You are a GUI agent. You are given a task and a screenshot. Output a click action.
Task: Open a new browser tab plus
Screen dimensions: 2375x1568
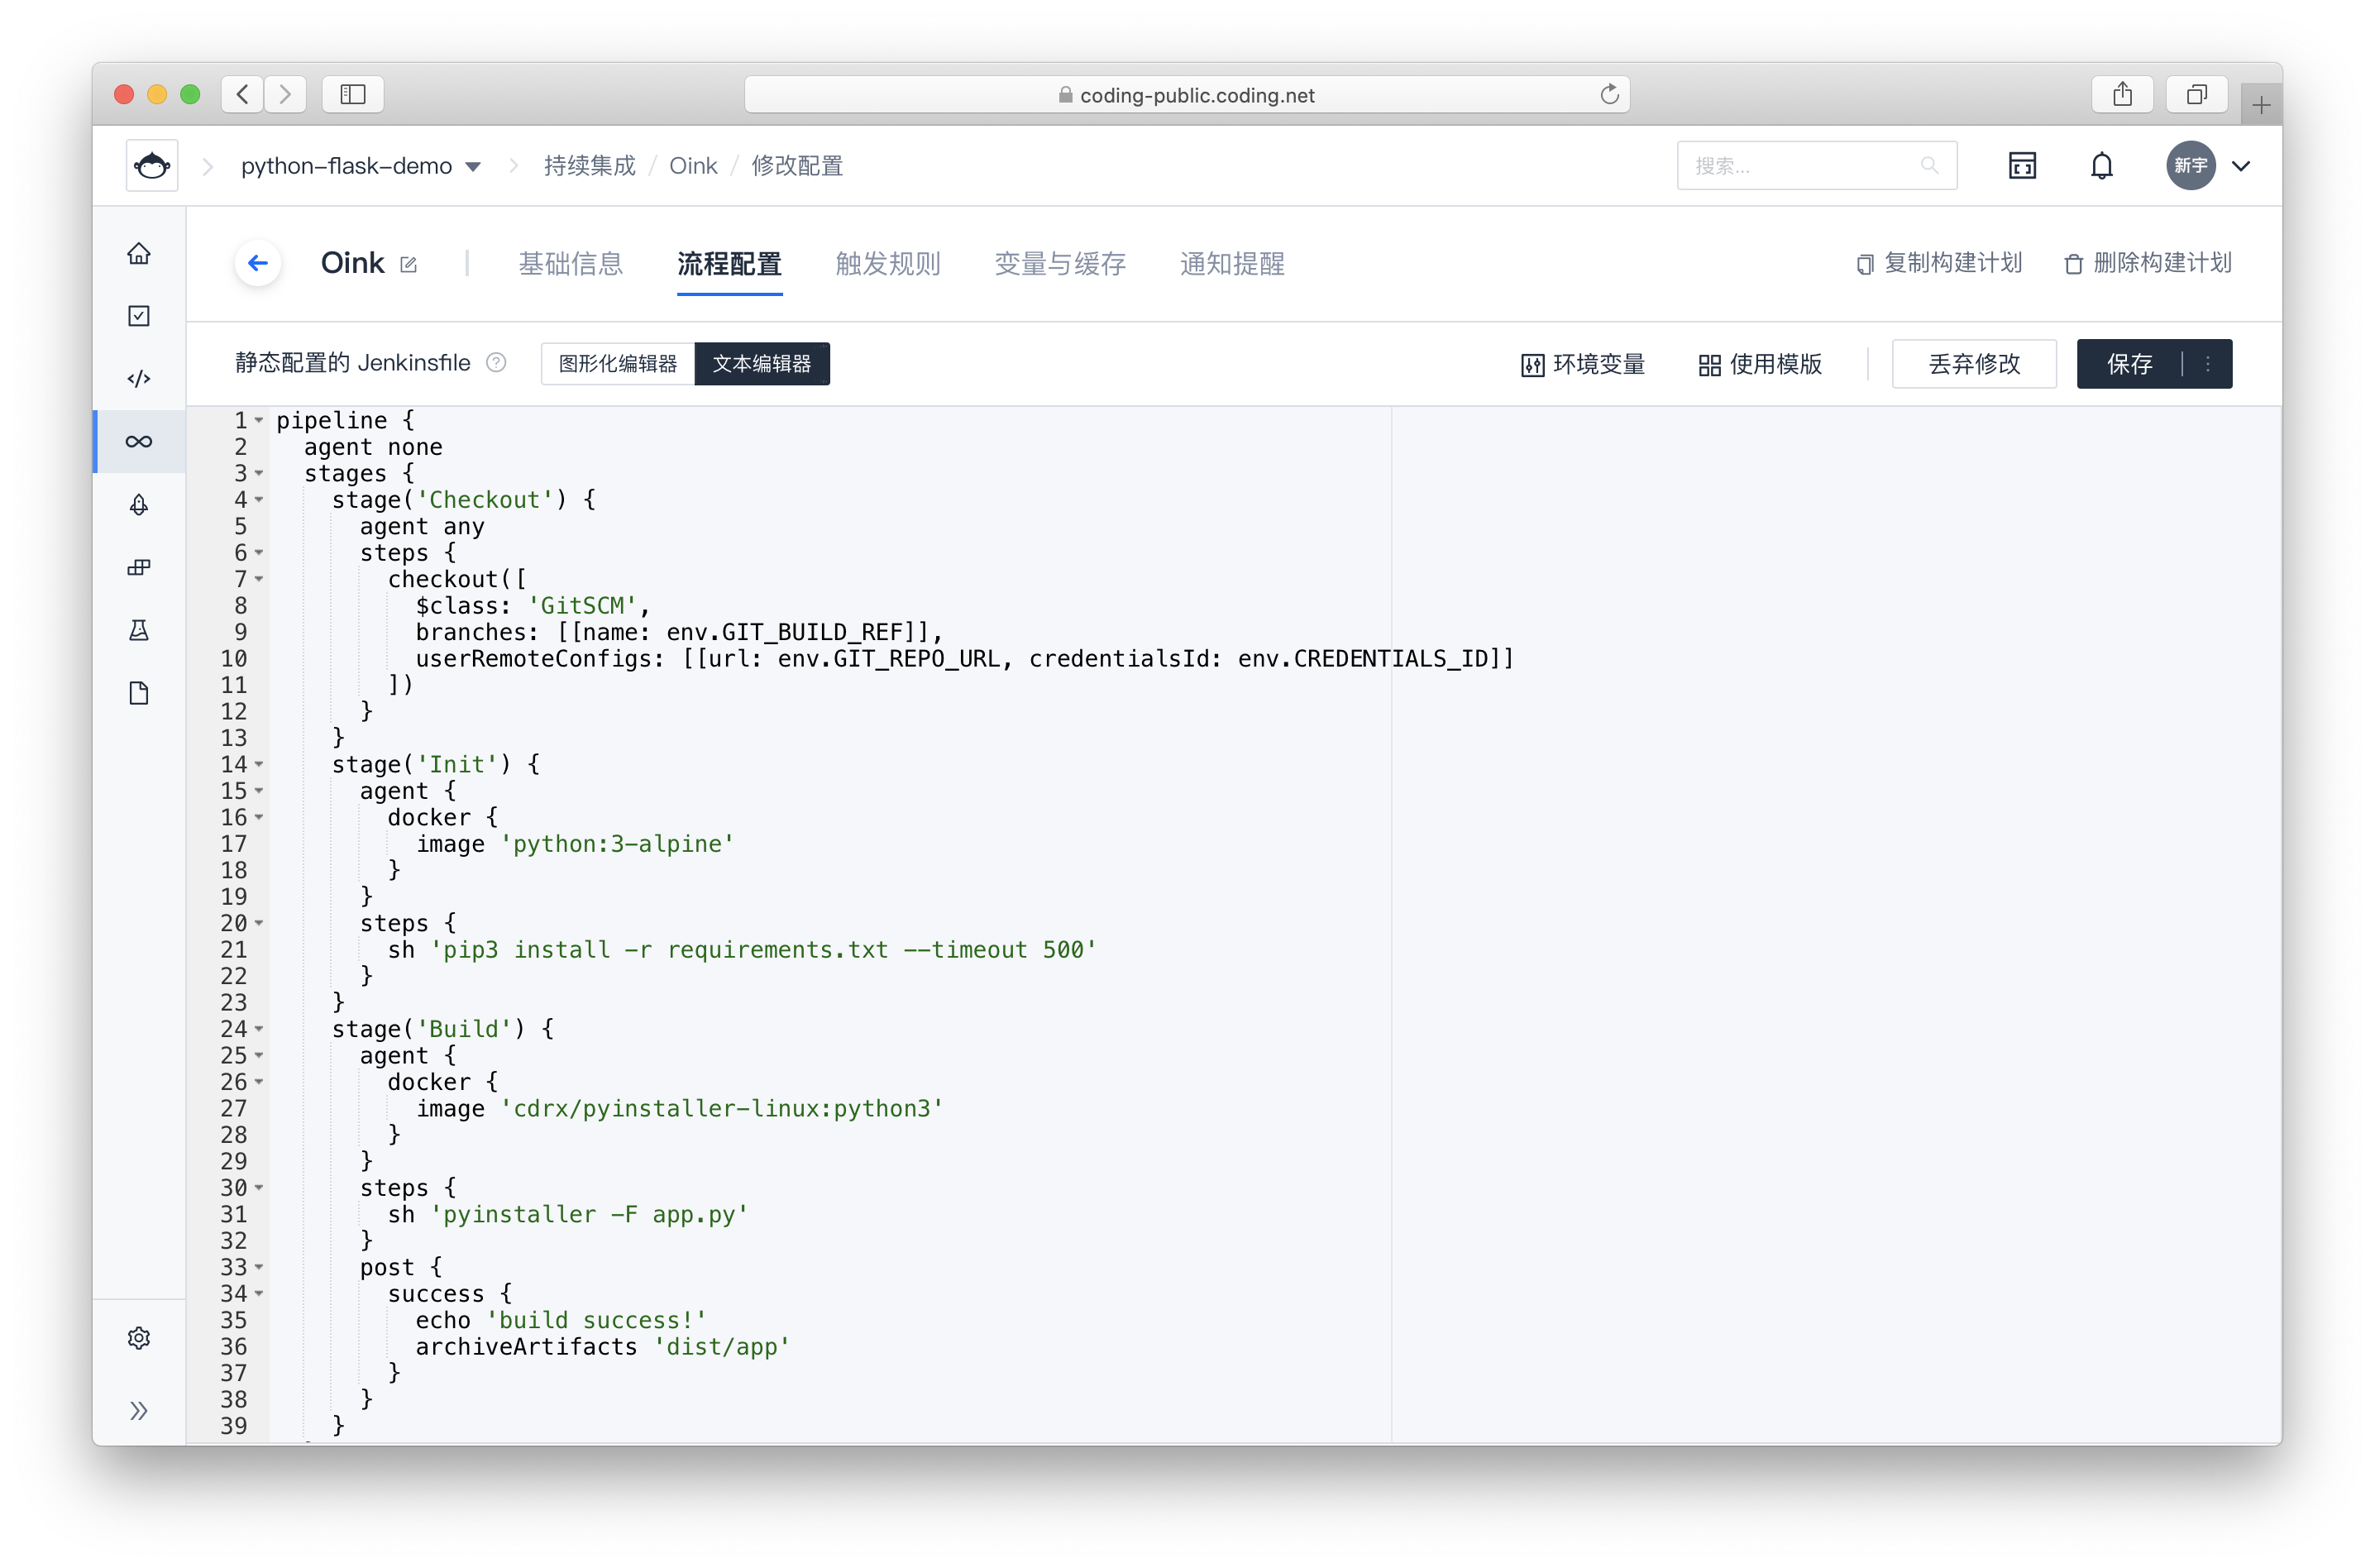[2261, 105]
